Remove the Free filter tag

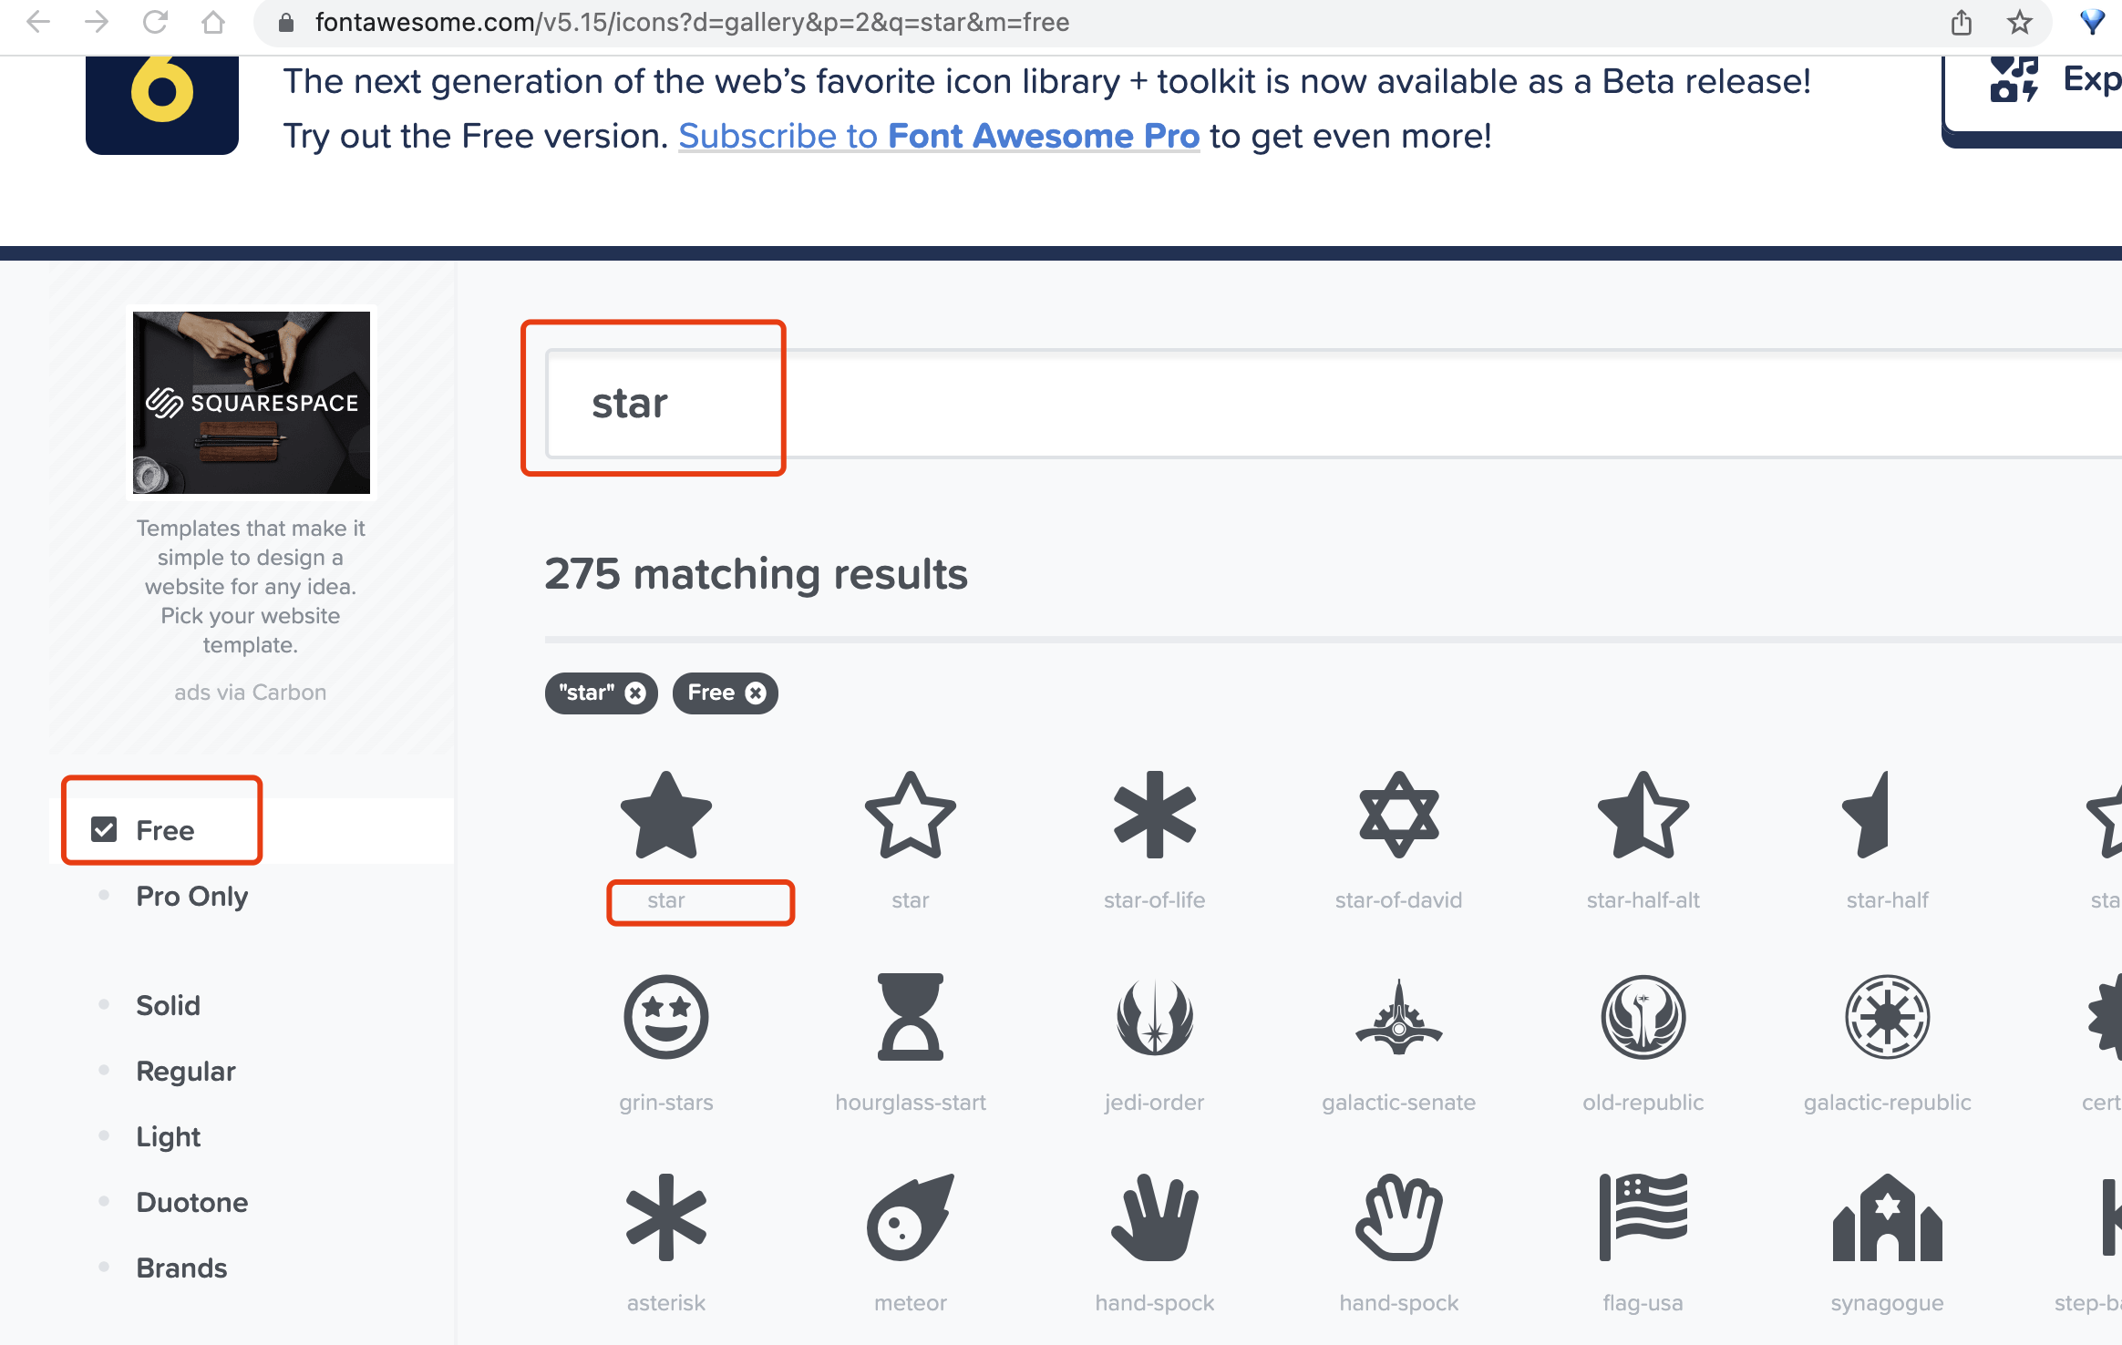pyautogui.click(x=756, y=693)
